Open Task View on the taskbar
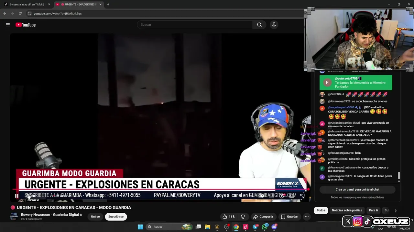This screenshot has width=414, height=232. (198, 227)
